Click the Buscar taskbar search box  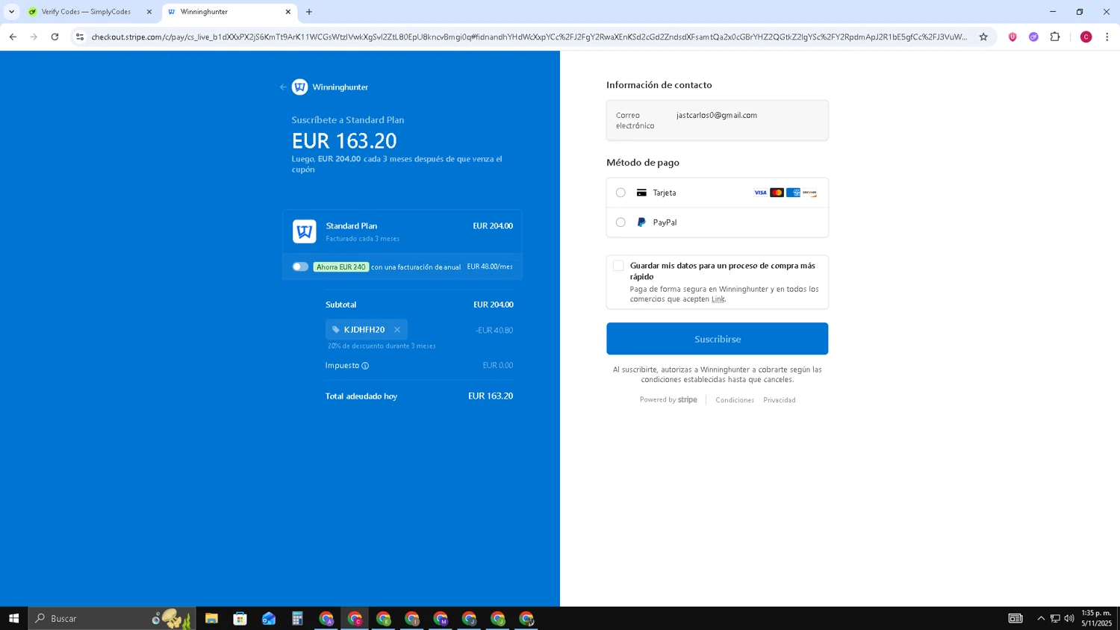tap(112, 618)
